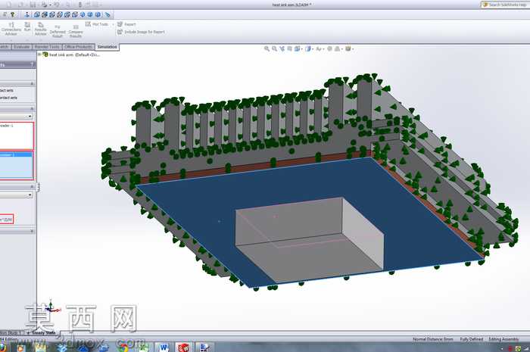Image resolution: width=530 pixels, height=352 pixels.
Task: Click Previous View icon
Action: click(282, 49)
